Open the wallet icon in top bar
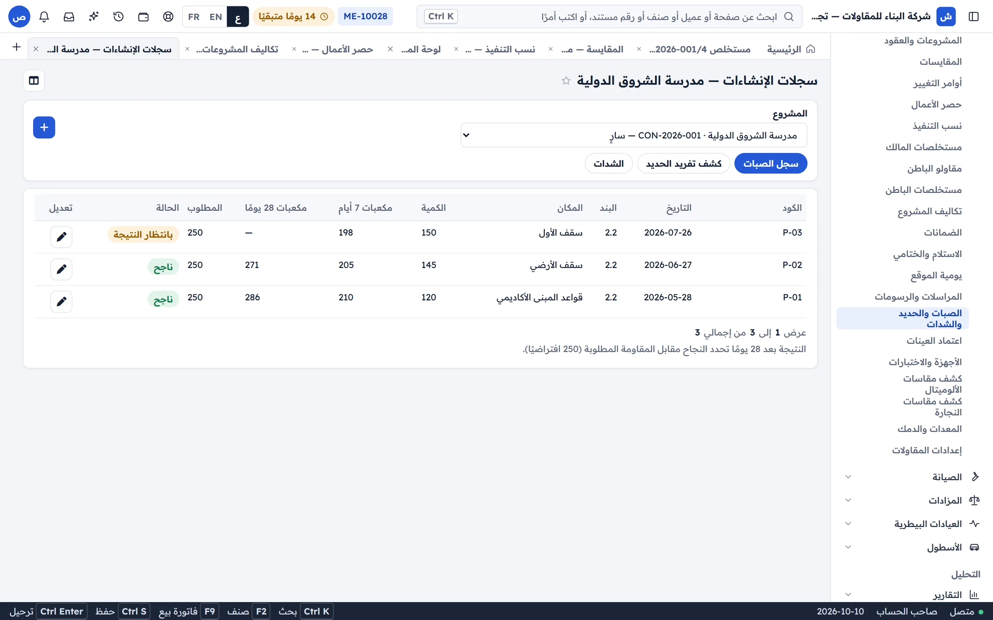 point(144,17)
